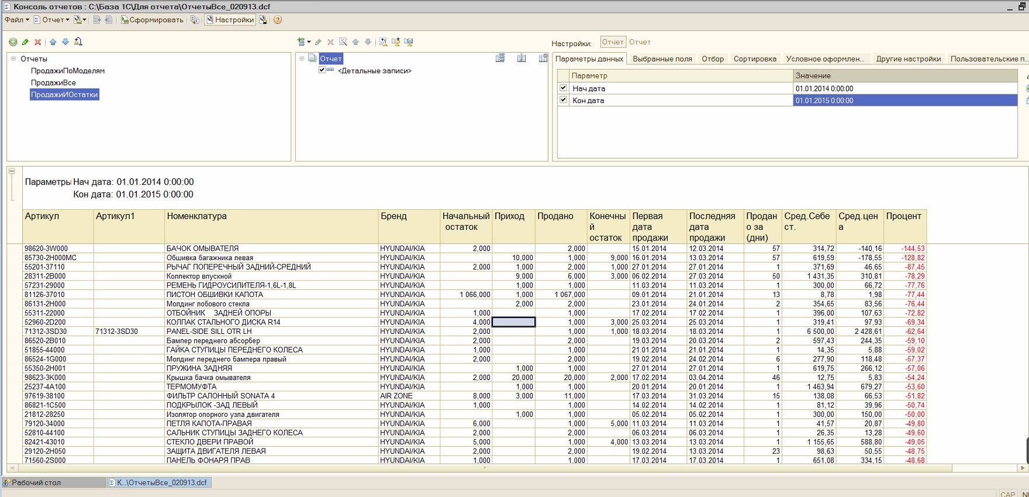Viewport: 1029px width, 497px height.
Task: Open the help question mark icon
Action: [278, 20]
